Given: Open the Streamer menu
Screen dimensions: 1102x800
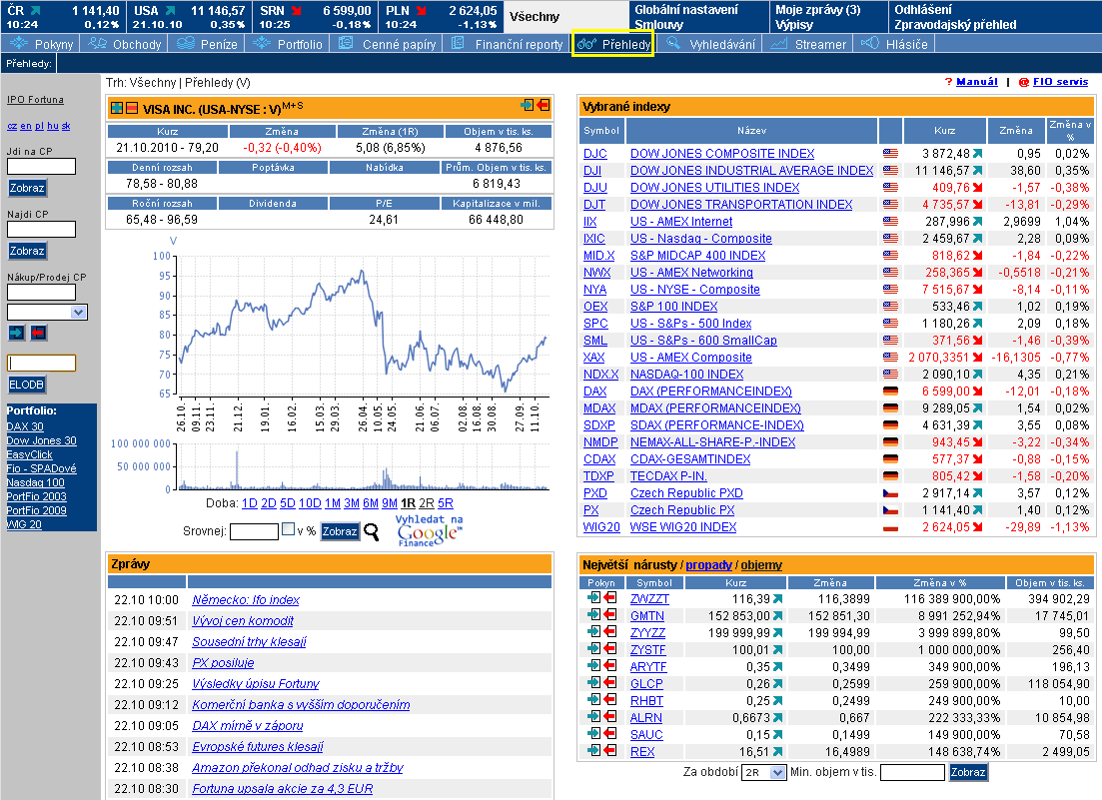Looking at the screenshot, I should click(809, 44).
